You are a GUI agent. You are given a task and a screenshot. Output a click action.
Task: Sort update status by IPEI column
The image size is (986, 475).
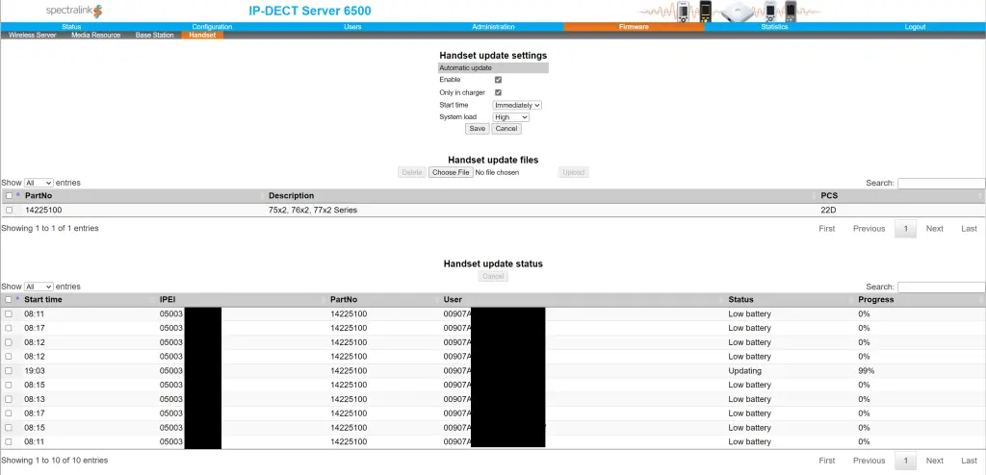click(x=167, y=300)
